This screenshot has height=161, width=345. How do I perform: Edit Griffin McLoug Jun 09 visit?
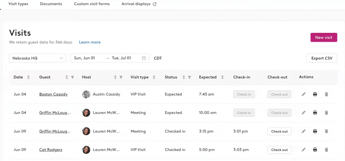pyautogui.click(x=303, y=131)
